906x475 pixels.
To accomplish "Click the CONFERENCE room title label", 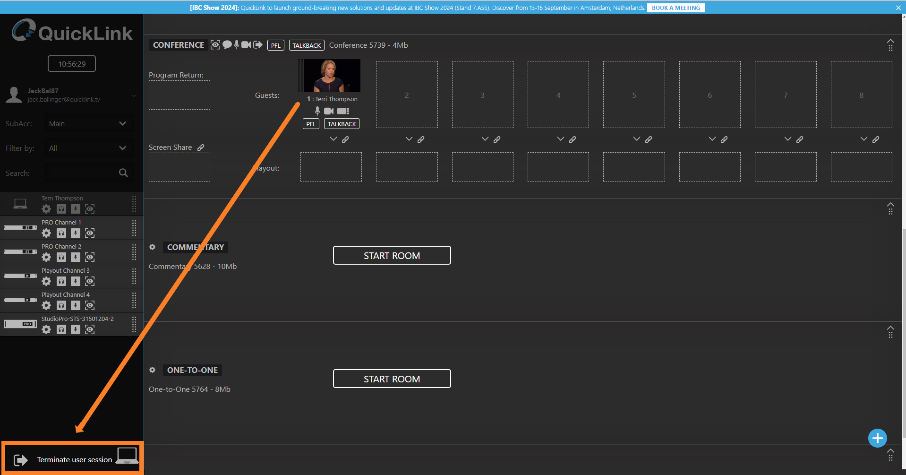I will click(x=179, y=45).
